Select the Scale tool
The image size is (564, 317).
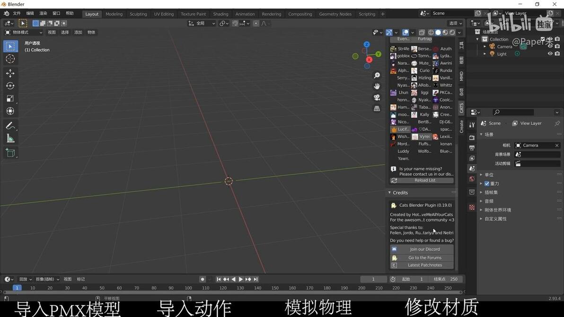coord(10,98)
